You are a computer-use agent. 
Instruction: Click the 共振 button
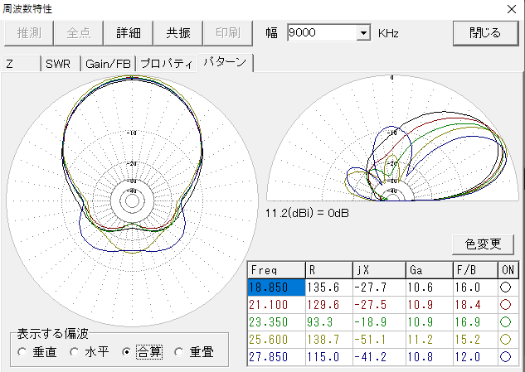point(178,33)
